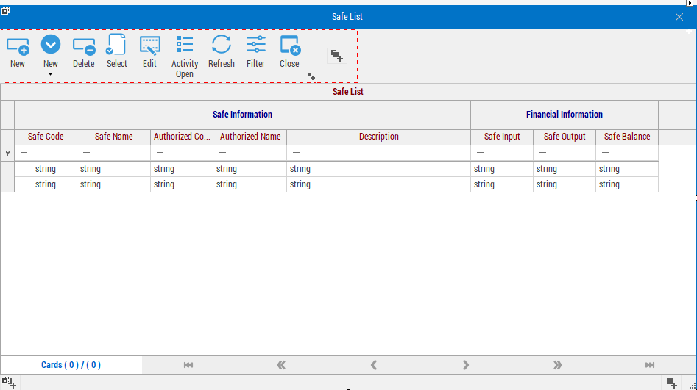Open the Authorized Name filter operator
Screen dimensions: 697x390
pyautogui.click(x=223, y=153)
